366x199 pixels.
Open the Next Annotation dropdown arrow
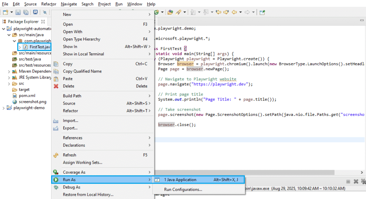tap(199, 12)
